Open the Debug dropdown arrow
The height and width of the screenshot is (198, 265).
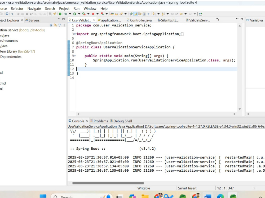(70, 14)
